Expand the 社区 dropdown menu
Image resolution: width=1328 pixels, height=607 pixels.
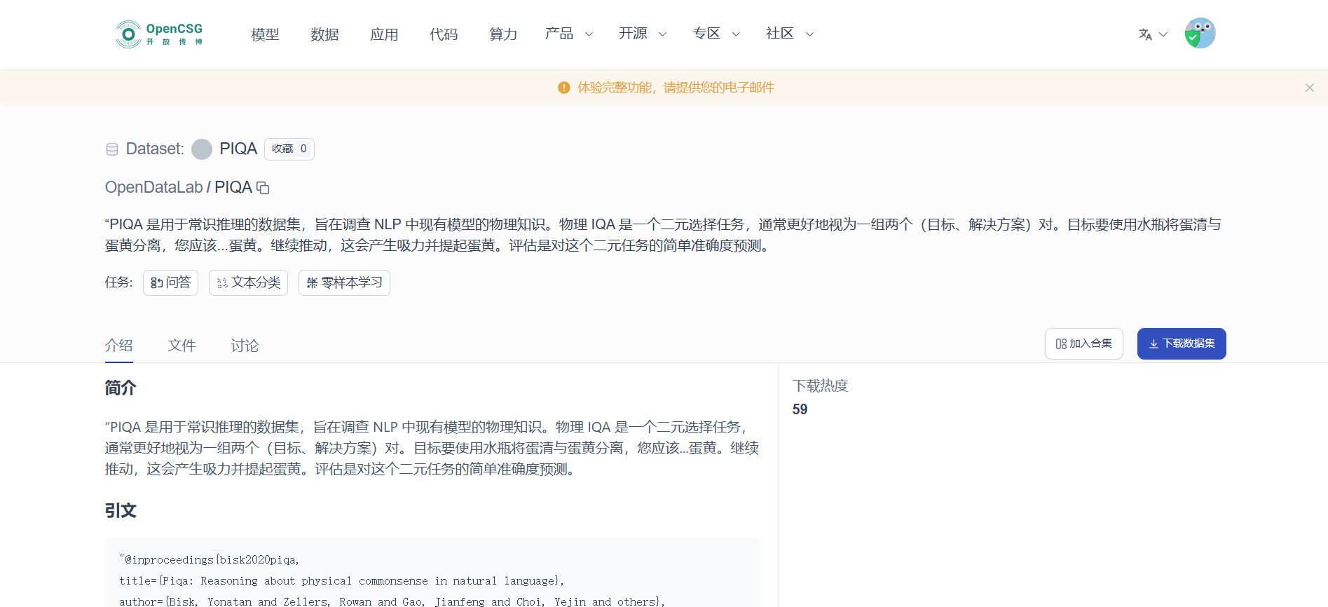point(790,34)
